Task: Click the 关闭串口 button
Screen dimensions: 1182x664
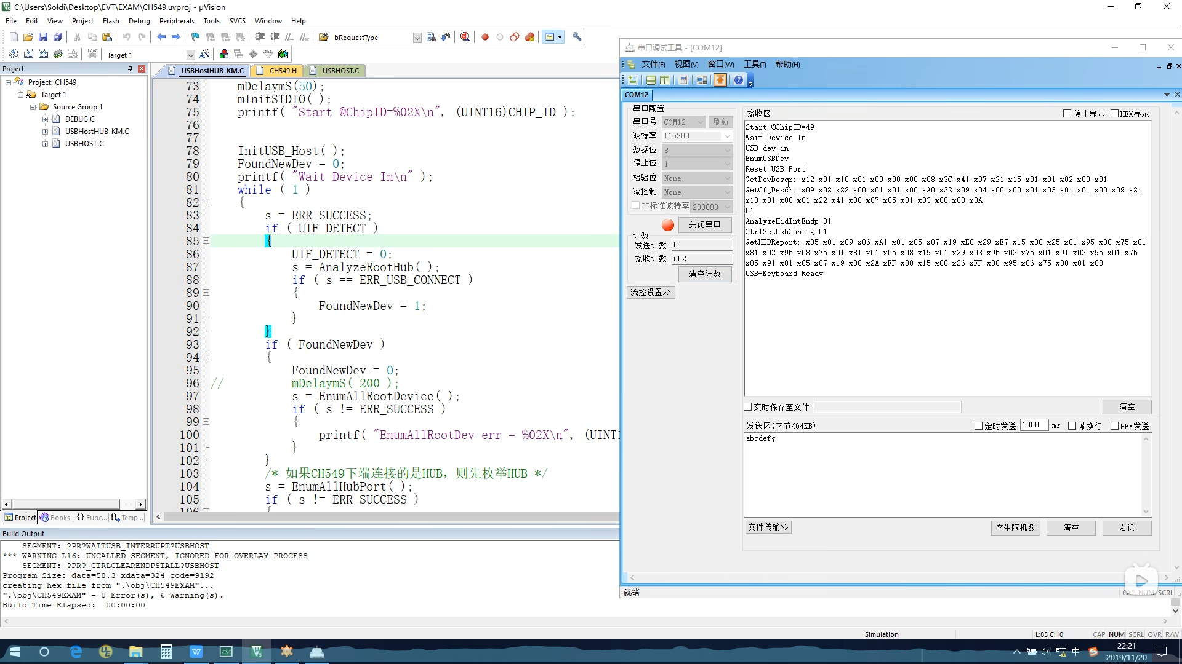Action: pos(704,225)
